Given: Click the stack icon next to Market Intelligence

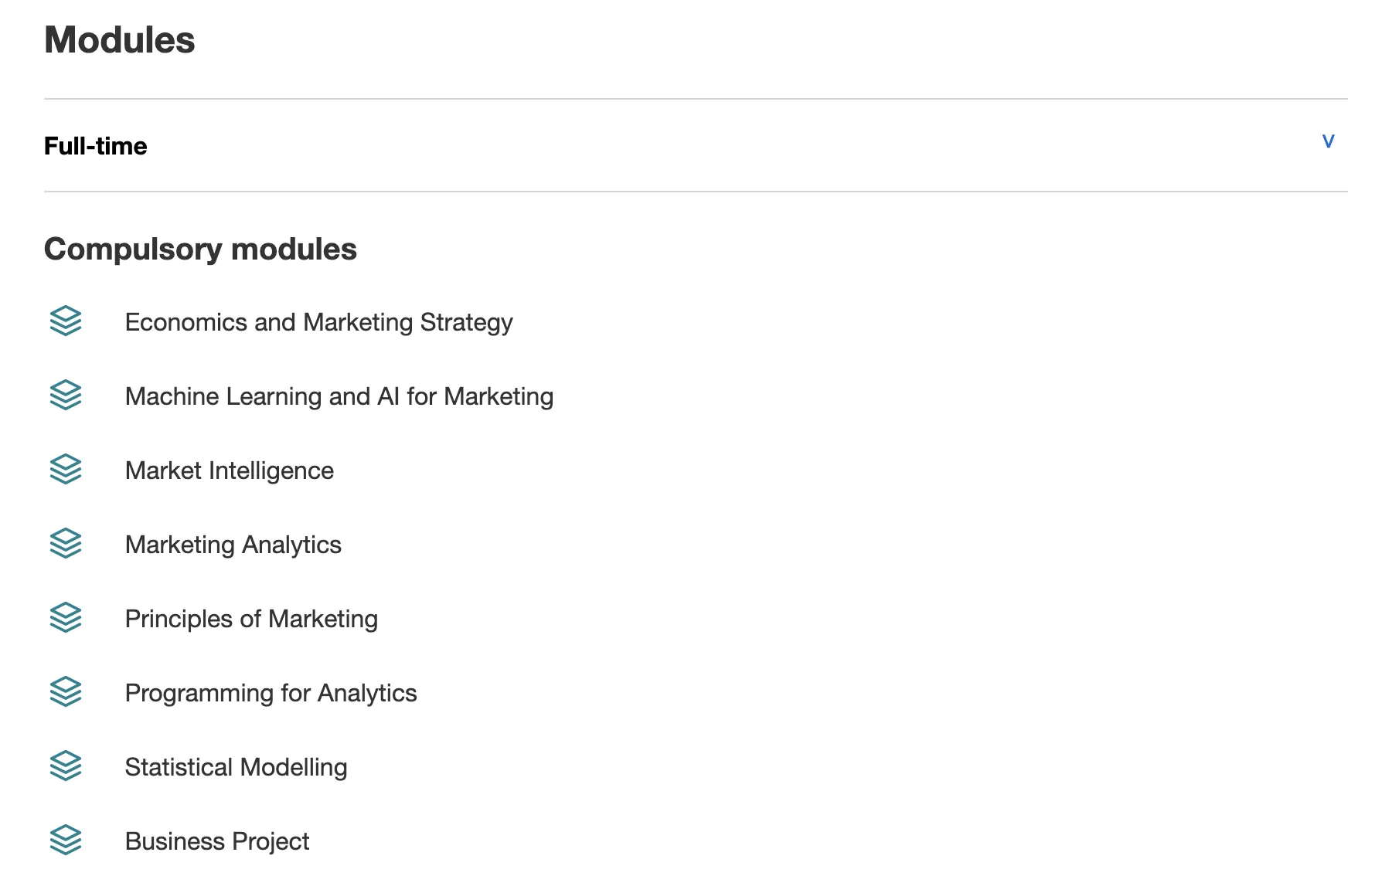Looking at the screenshot, I should [66, 469].
